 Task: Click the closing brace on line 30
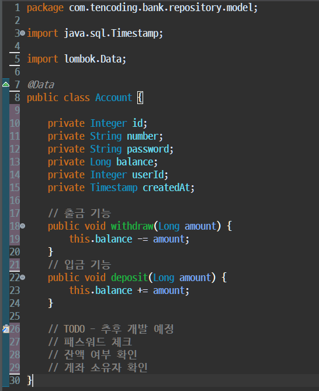point(29,380)
